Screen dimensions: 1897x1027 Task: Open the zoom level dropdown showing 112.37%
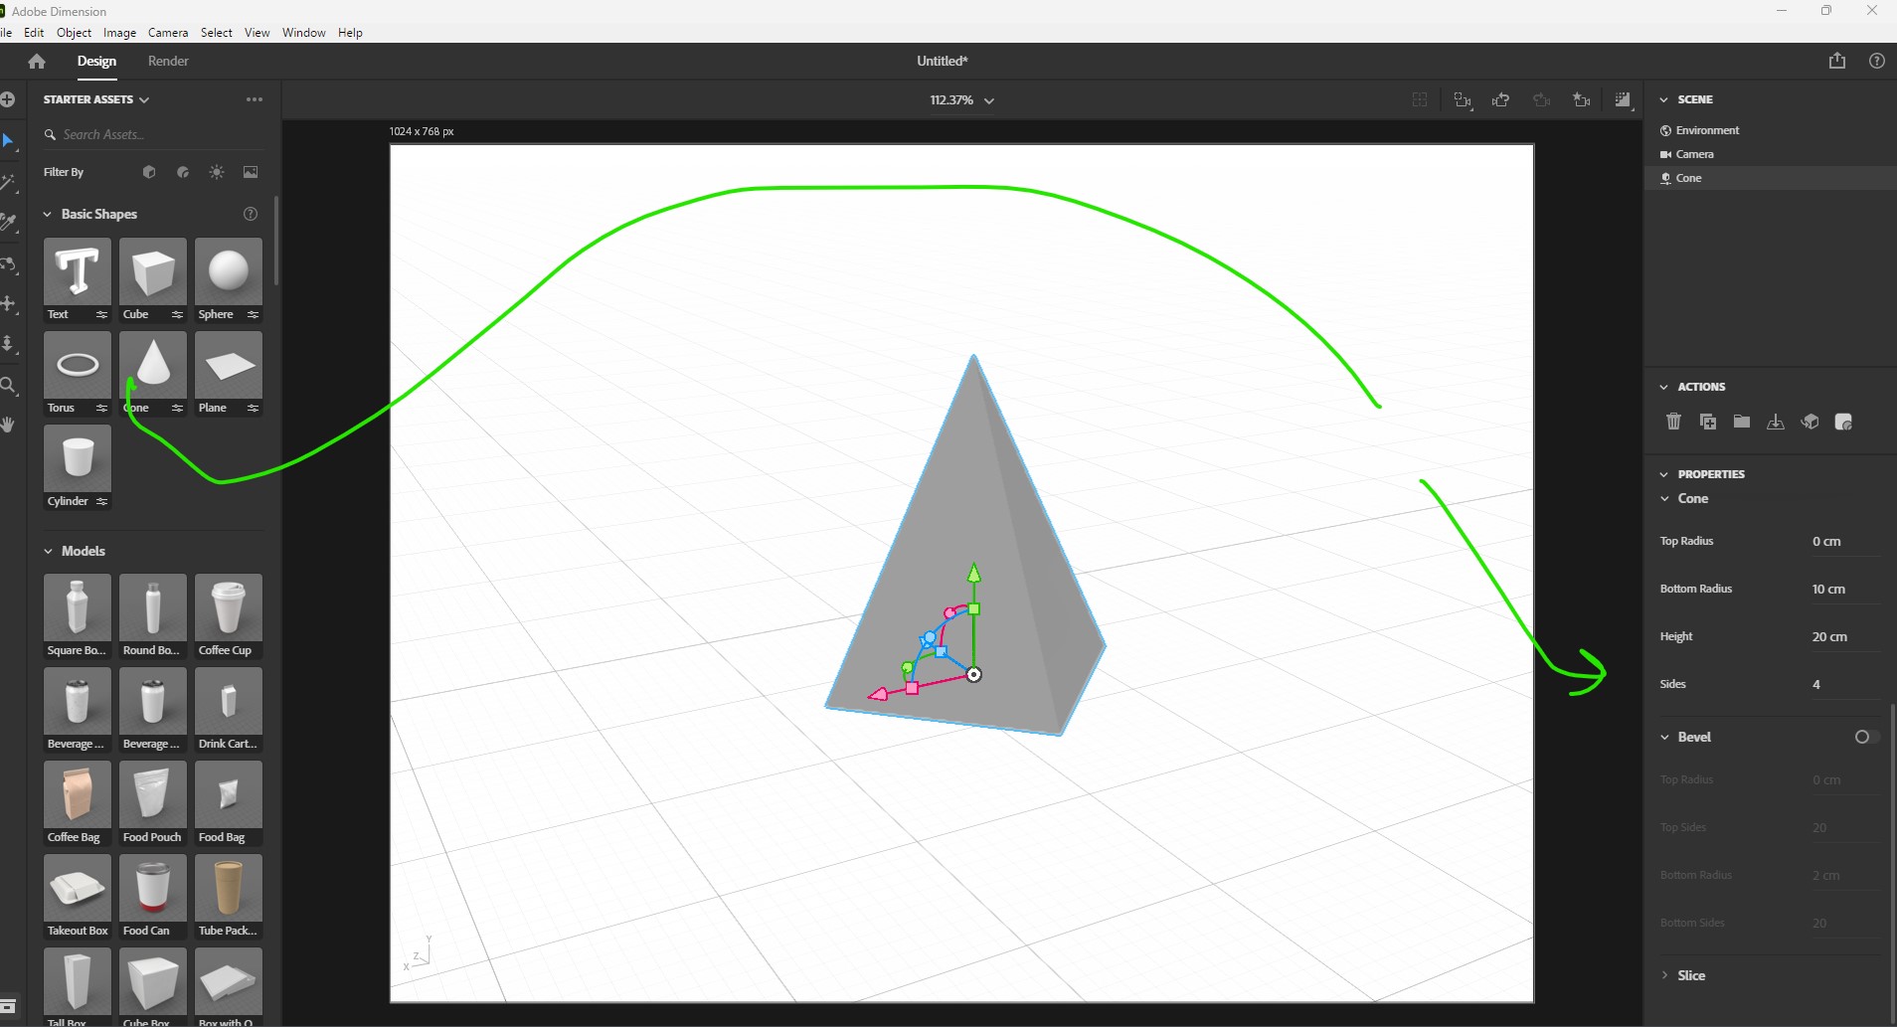click(x=960, y=99)
